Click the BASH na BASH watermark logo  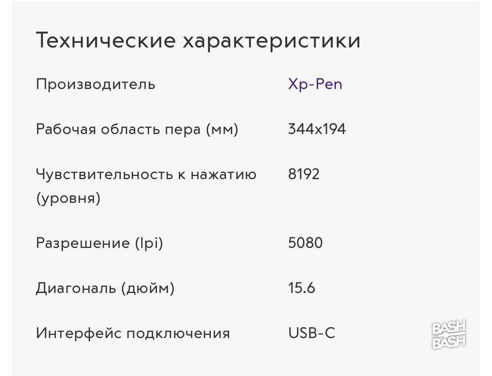[x=449, y=335]
